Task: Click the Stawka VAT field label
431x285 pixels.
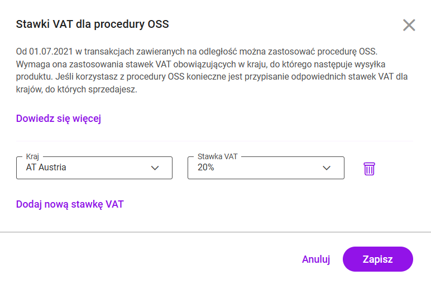Action: [218, 157]
